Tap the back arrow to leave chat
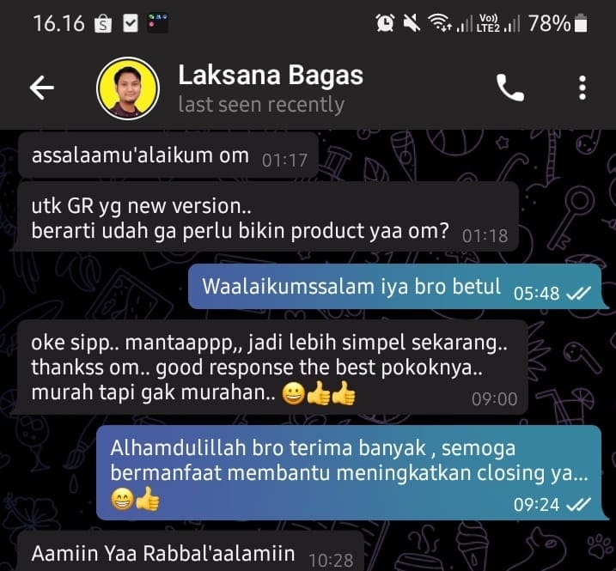This screenshot has width=616, height=571. [42, 88]
